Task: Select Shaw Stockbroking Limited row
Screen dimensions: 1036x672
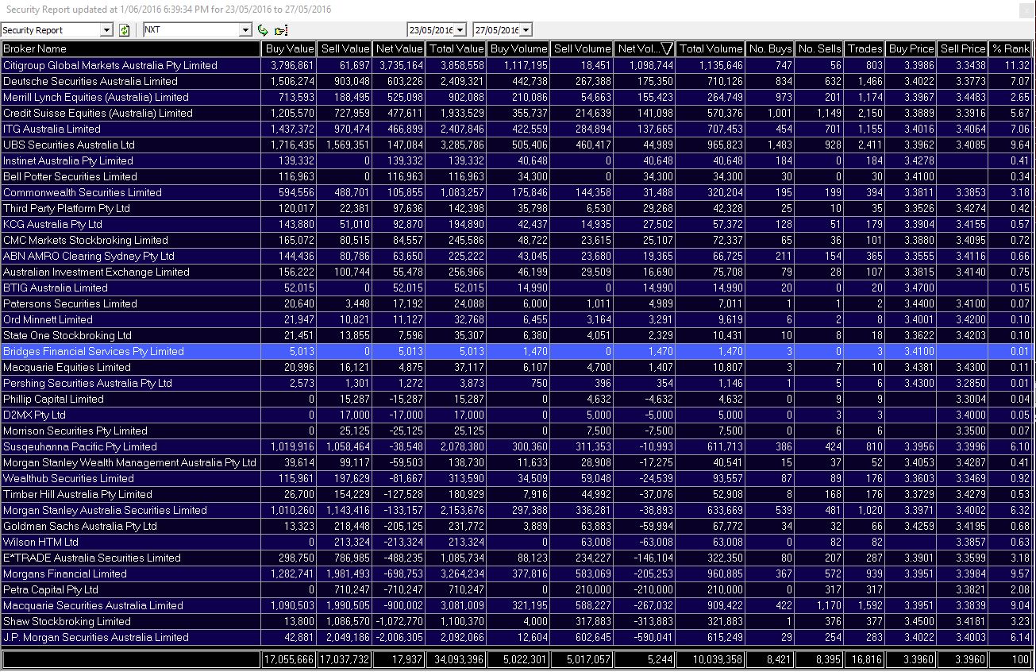Action: [x=516, y=621]
